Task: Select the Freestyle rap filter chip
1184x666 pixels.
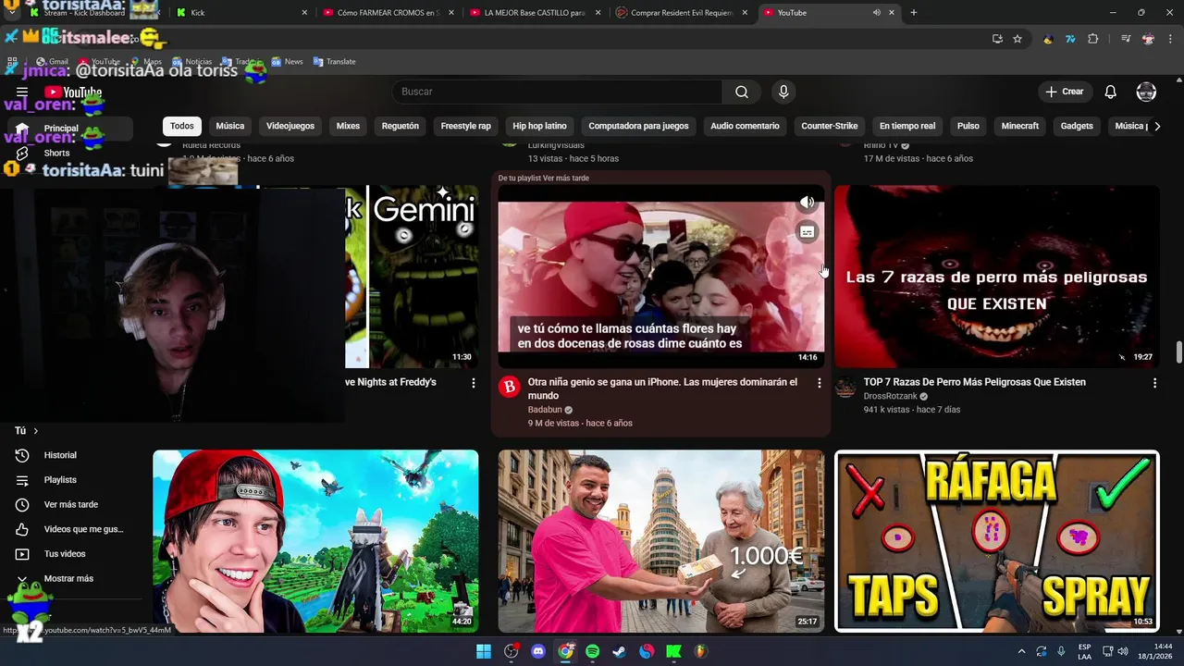Action: [x=465, y=126]
